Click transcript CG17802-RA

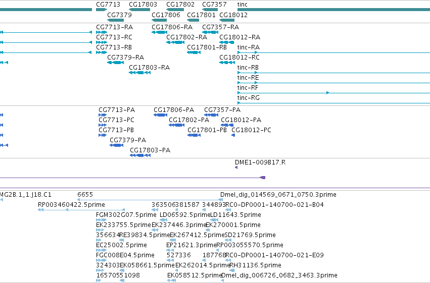[x=186, y=37]
